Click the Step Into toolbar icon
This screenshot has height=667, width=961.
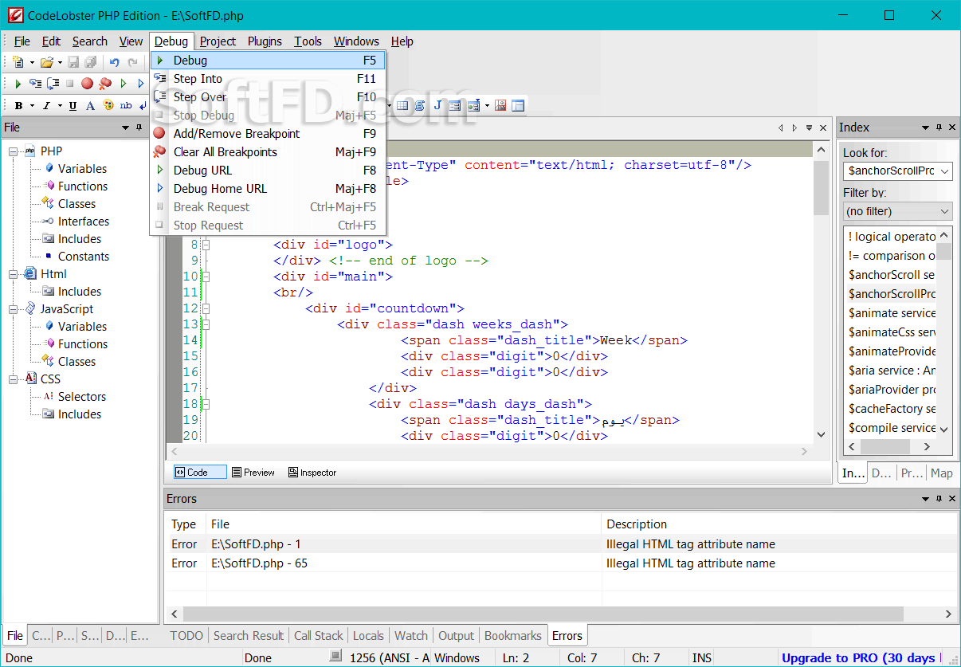[36, 83]
